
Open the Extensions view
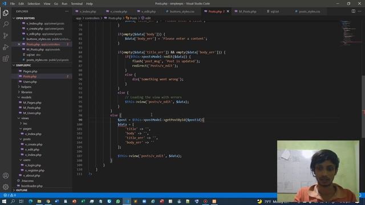tap(6, 58)
